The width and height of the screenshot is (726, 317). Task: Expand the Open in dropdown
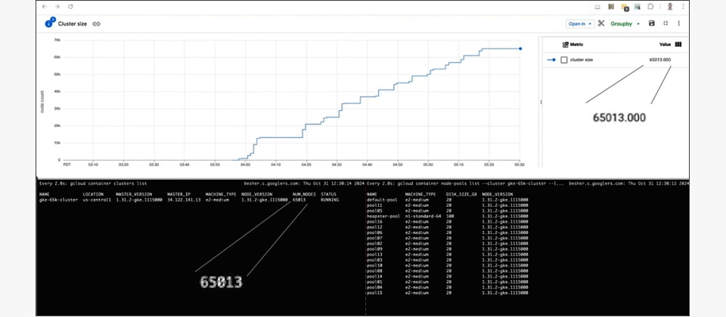coord(580,23)
